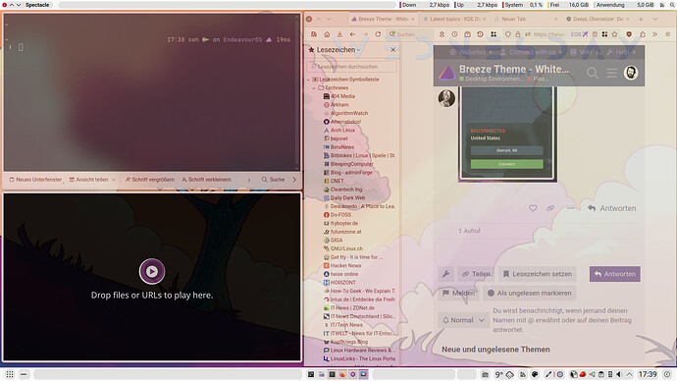Open the forum hamburger menu icon

tap(611, 73)
